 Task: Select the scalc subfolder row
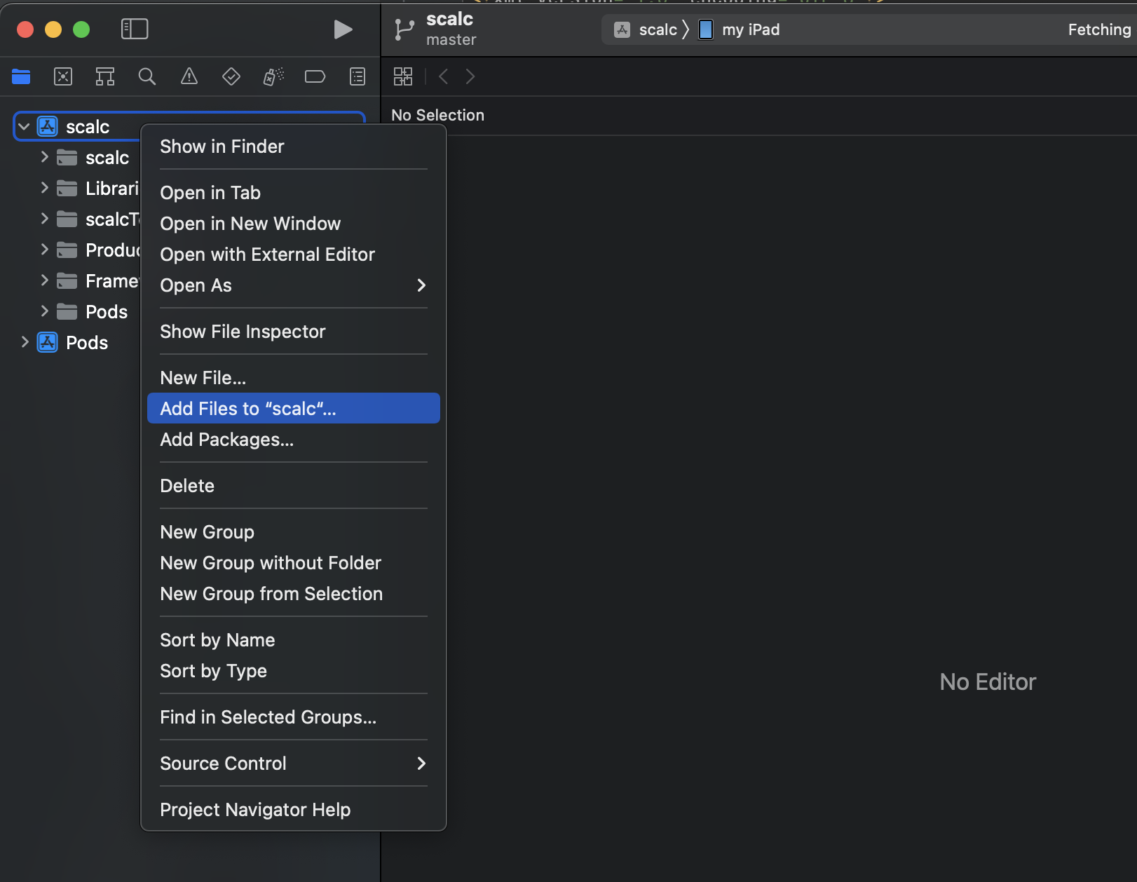[107, 158]
